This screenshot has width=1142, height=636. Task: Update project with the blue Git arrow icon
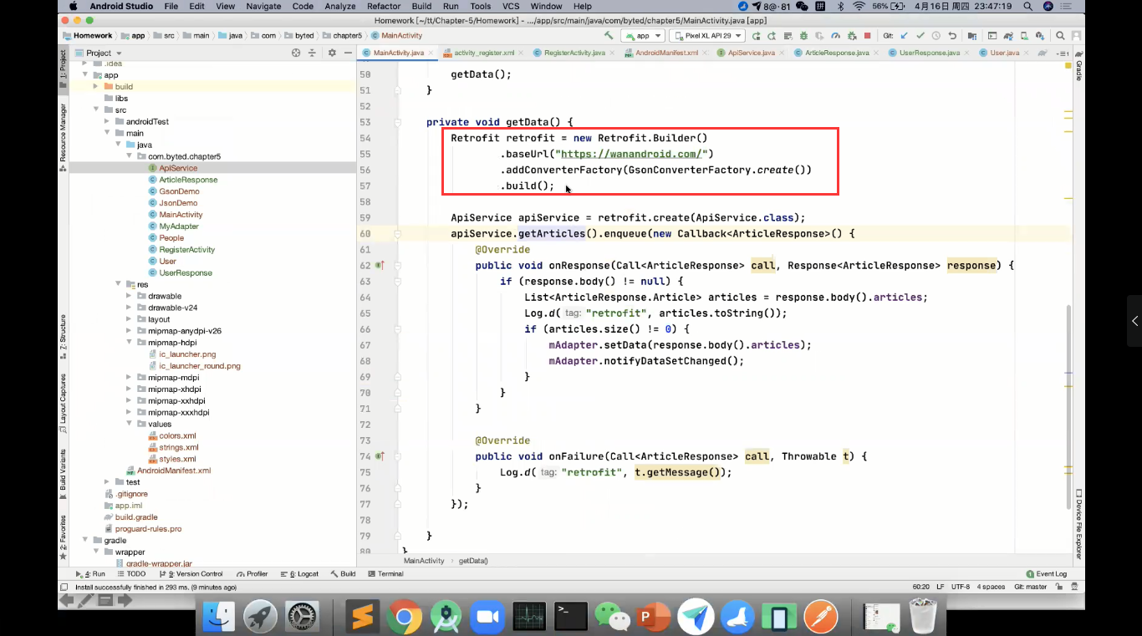coord(904,35)
